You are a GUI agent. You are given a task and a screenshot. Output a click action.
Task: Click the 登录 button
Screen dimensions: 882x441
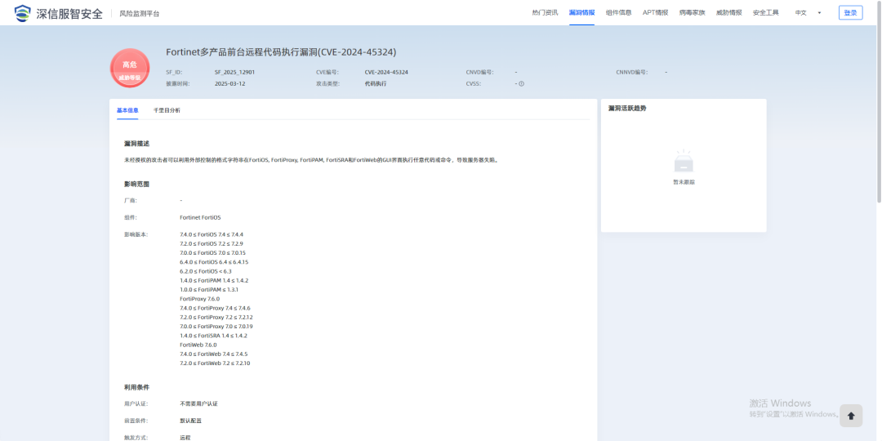click(850, 13)
